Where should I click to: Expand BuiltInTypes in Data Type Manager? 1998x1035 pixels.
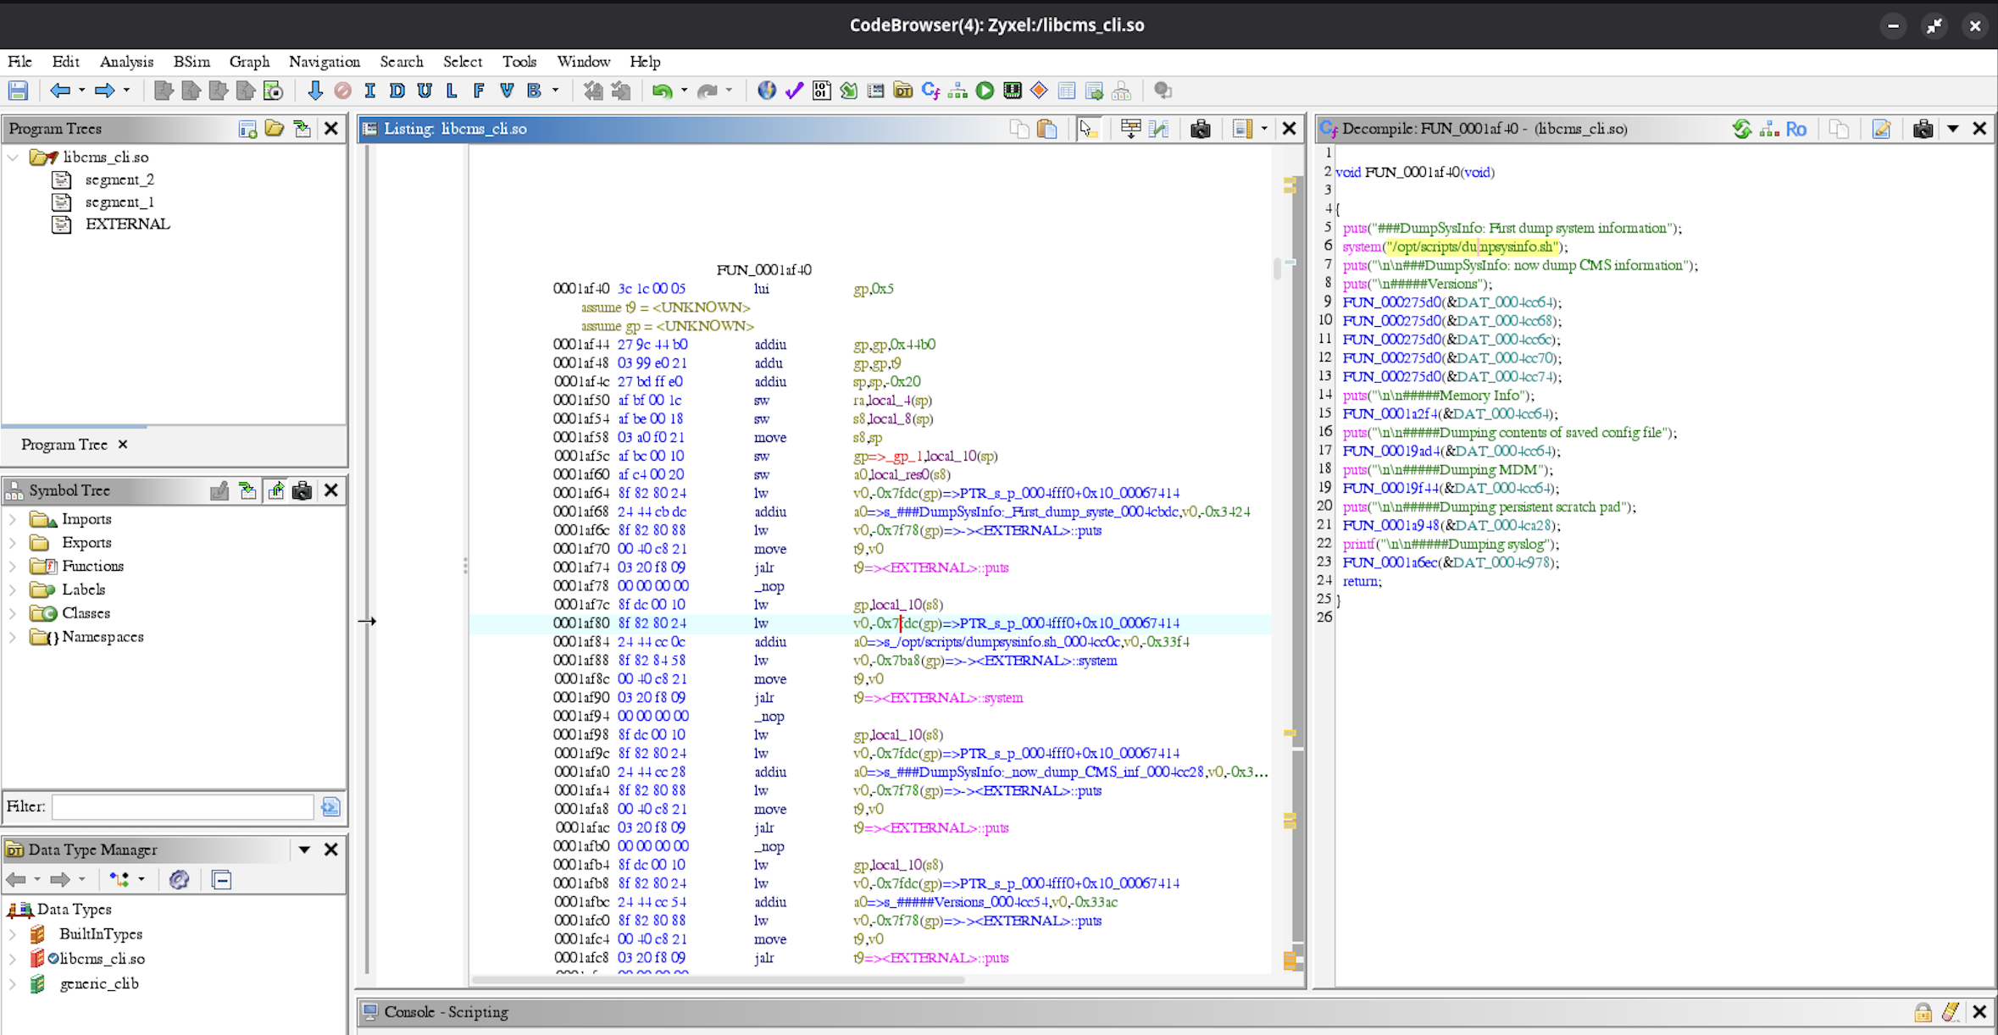13,934
